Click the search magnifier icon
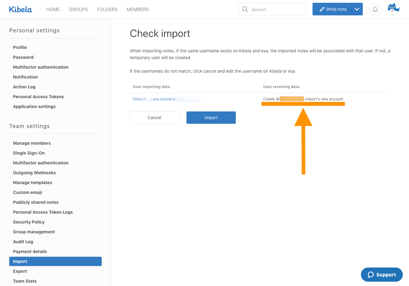 tap(245, 9)
